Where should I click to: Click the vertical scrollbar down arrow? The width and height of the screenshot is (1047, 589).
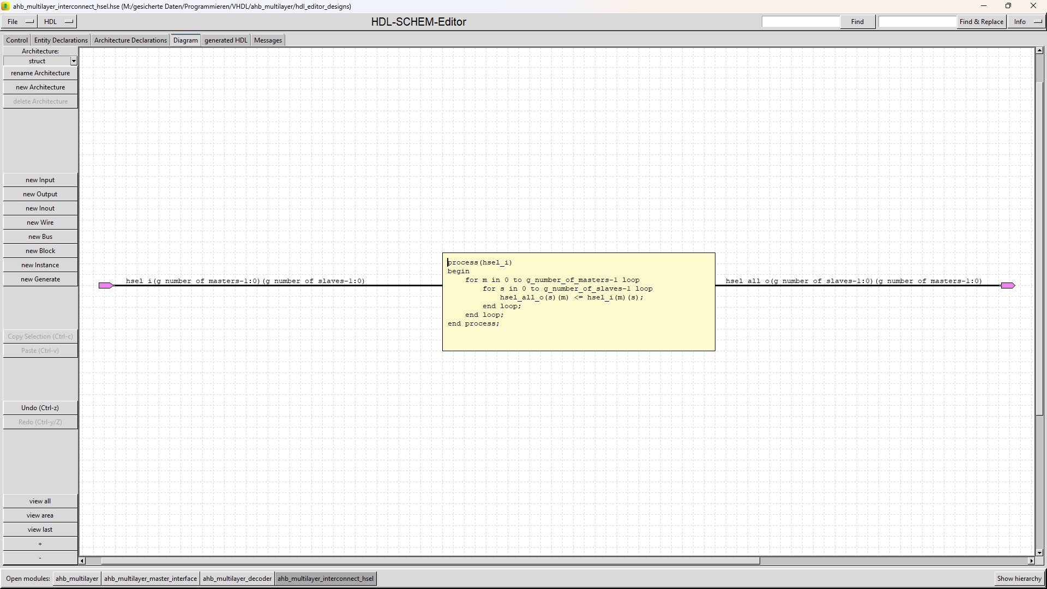1039,552
